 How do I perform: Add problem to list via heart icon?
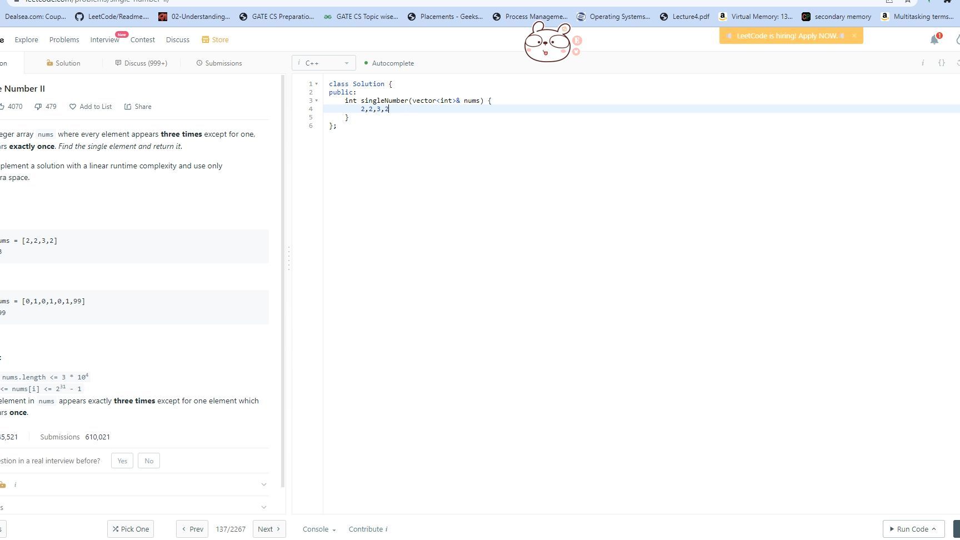tap(73, 107)
